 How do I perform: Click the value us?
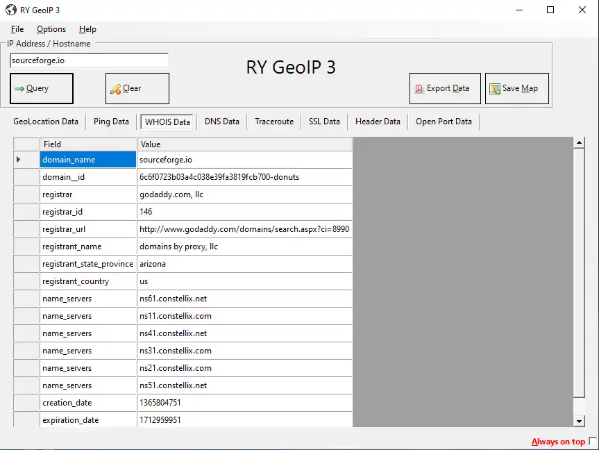(x=244, y=281)
